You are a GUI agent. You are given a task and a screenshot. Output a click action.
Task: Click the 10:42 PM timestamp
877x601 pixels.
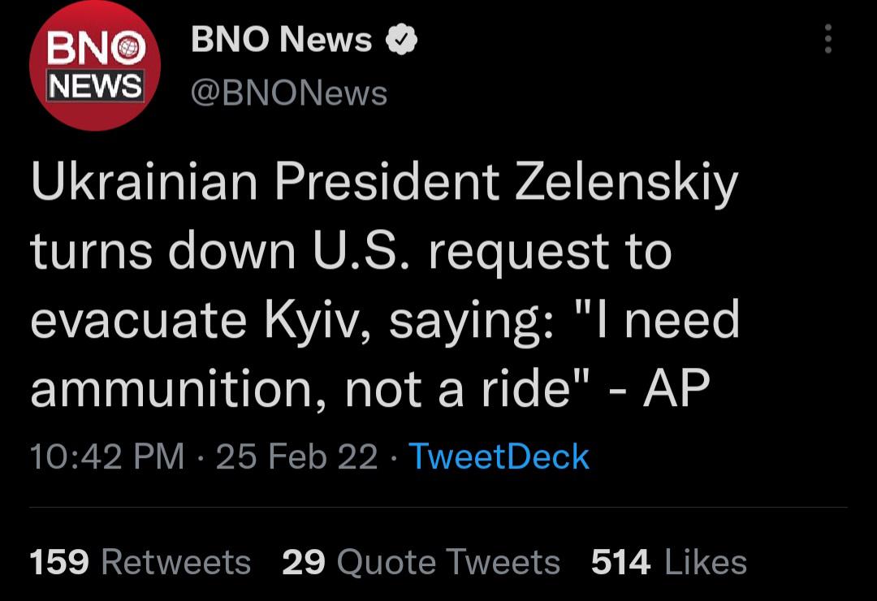(x=107, y=456)
